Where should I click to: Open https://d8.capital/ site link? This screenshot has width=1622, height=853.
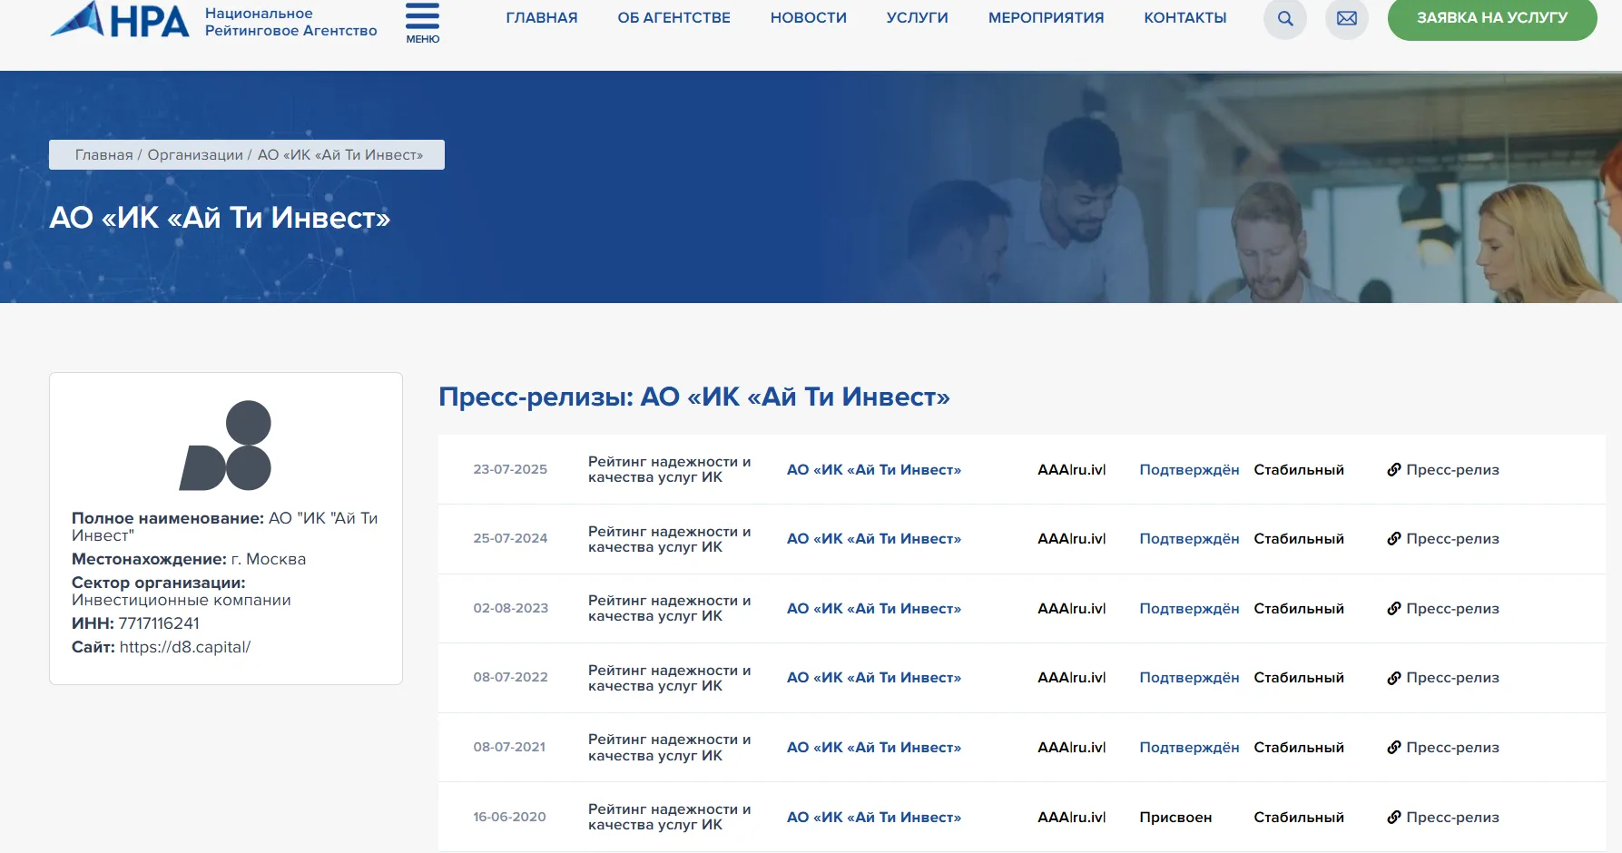(x=185, y=647)
